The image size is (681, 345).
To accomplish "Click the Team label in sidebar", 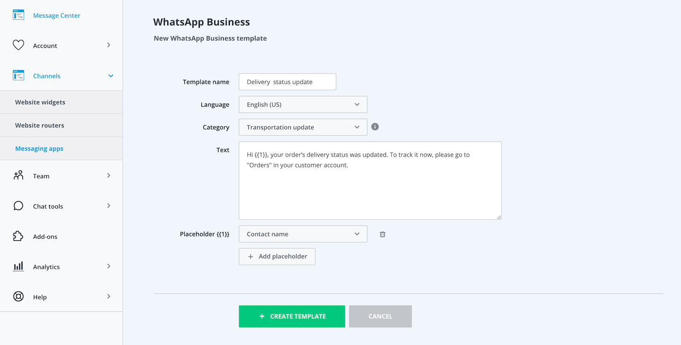I will (x=41, y=176).
